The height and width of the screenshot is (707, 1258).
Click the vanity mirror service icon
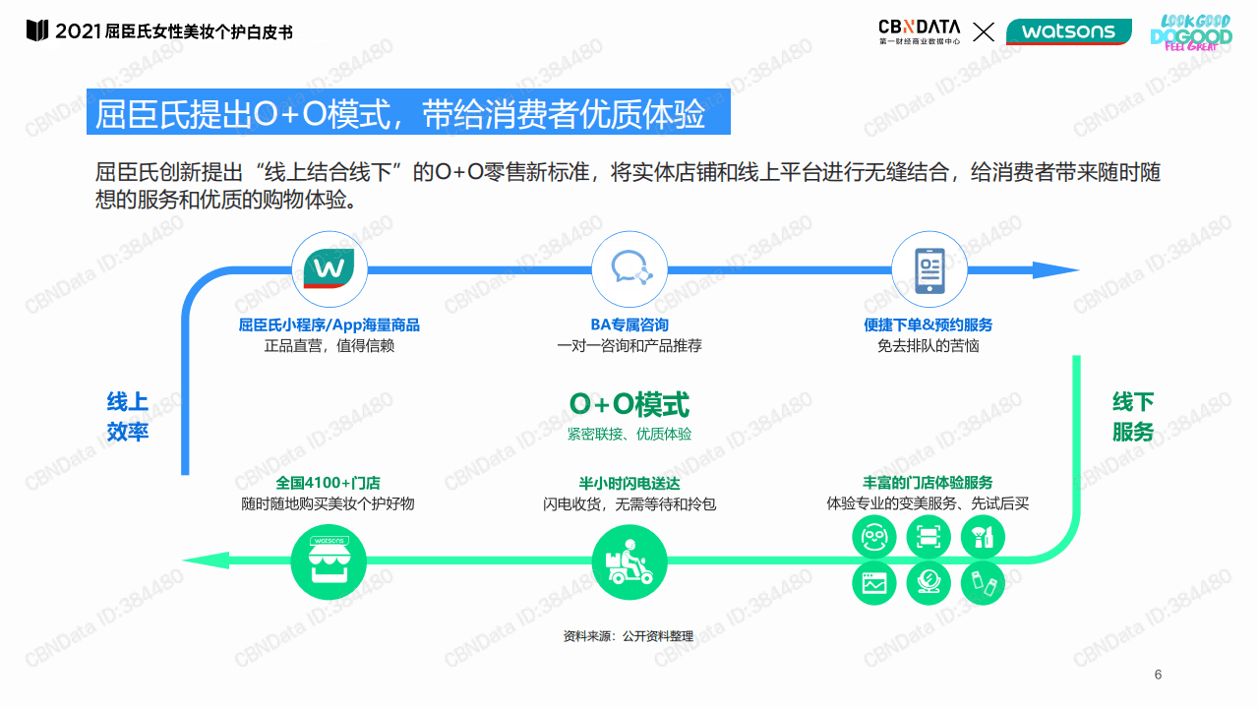[929, 583]
